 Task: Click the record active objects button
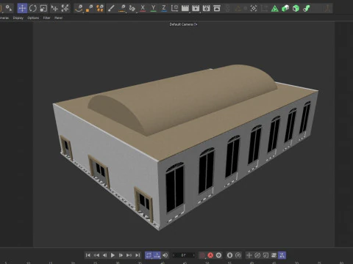[x=202, y=255]
